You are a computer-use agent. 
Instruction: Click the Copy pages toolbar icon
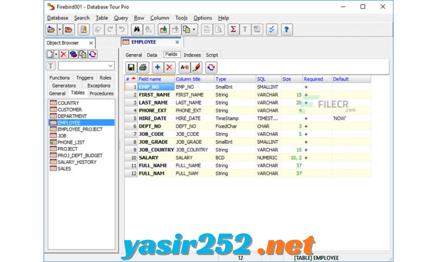point(186,29)
